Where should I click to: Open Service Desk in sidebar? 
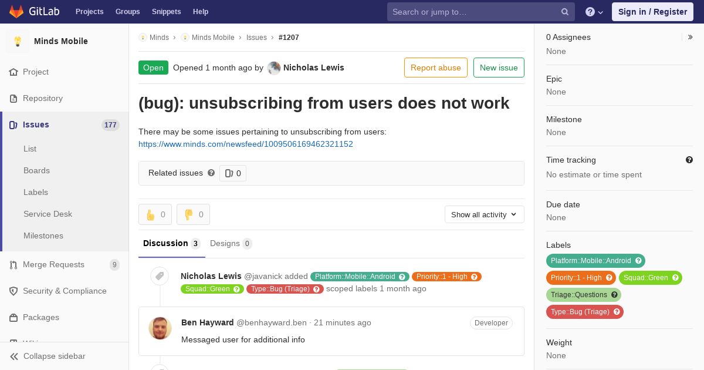(48, 214)
